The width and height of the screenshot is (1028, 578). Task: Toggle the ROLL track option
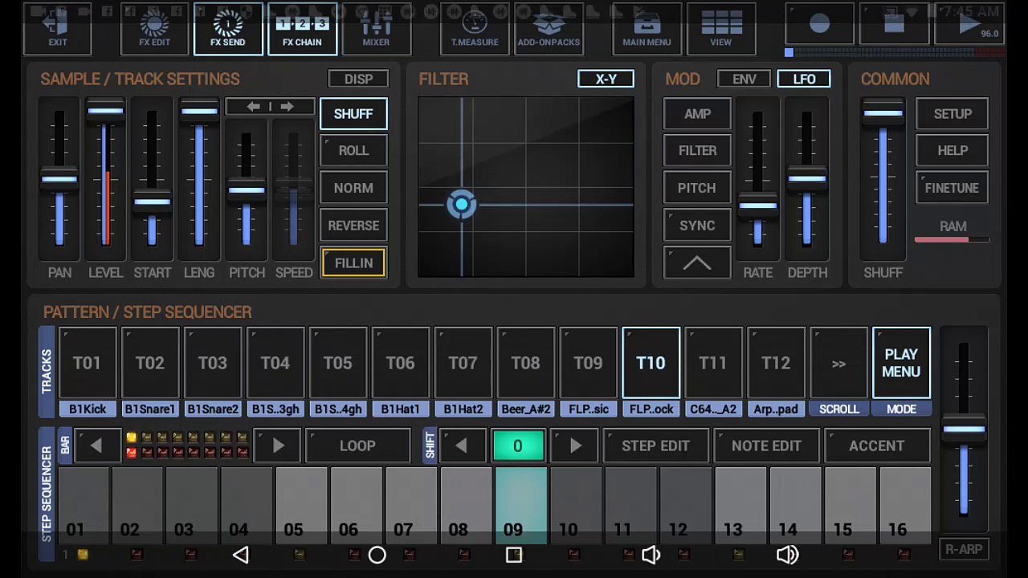pyautogui.click(x=353, y=151)
